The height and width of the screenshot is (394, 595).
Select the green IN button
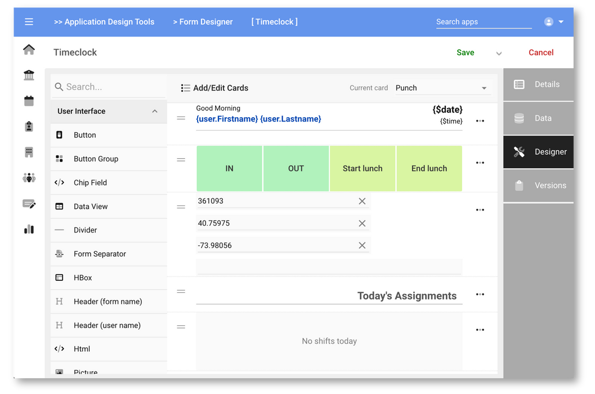pyautogui.click(x=229, y=168)
